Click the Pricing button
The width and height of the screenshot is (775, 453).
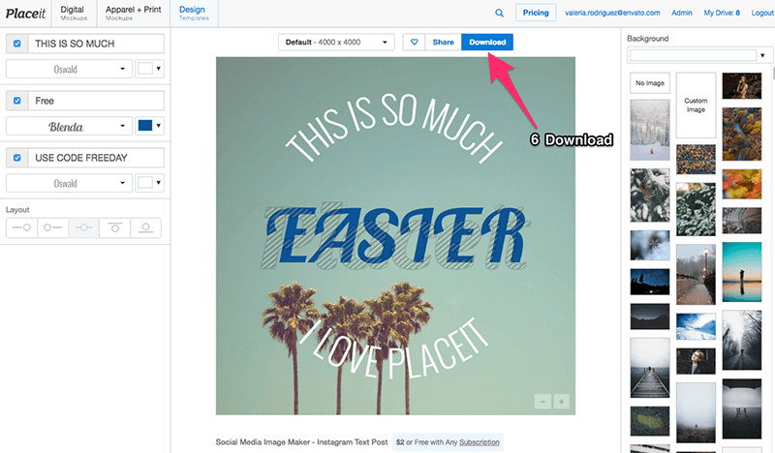tap(536, 13)
